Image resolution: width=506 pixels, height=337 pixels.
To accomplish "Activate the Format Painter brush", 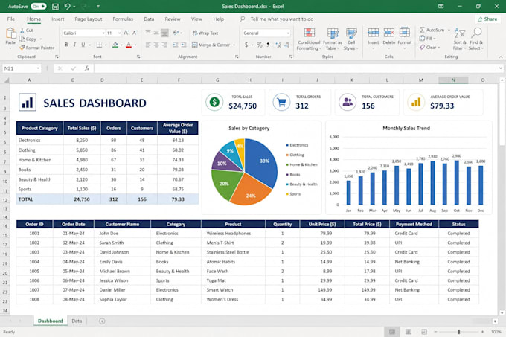I will click(x=22, y=48).
